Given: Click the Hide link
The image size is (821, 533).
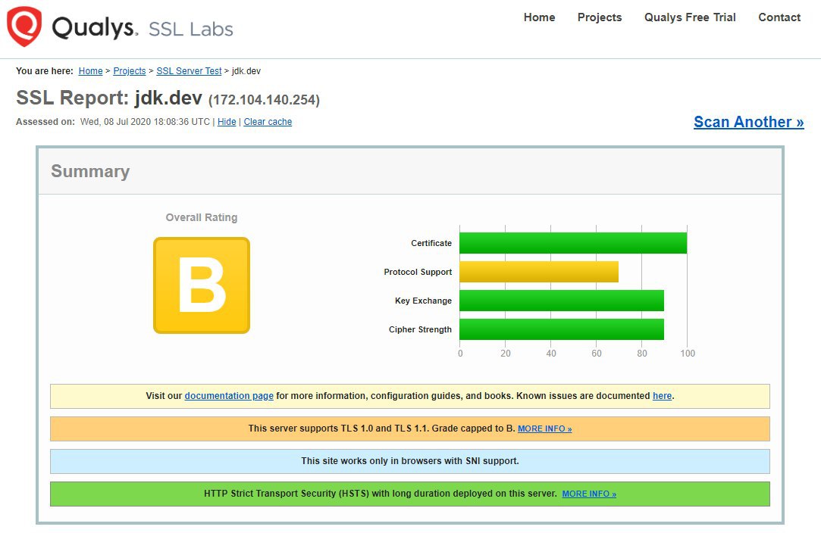Looking at the screenshot, I should pos(227,122).
